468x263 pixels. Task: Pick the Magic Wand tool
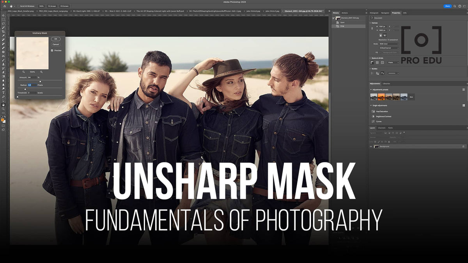pyautogui.click(x=4, y=27)
